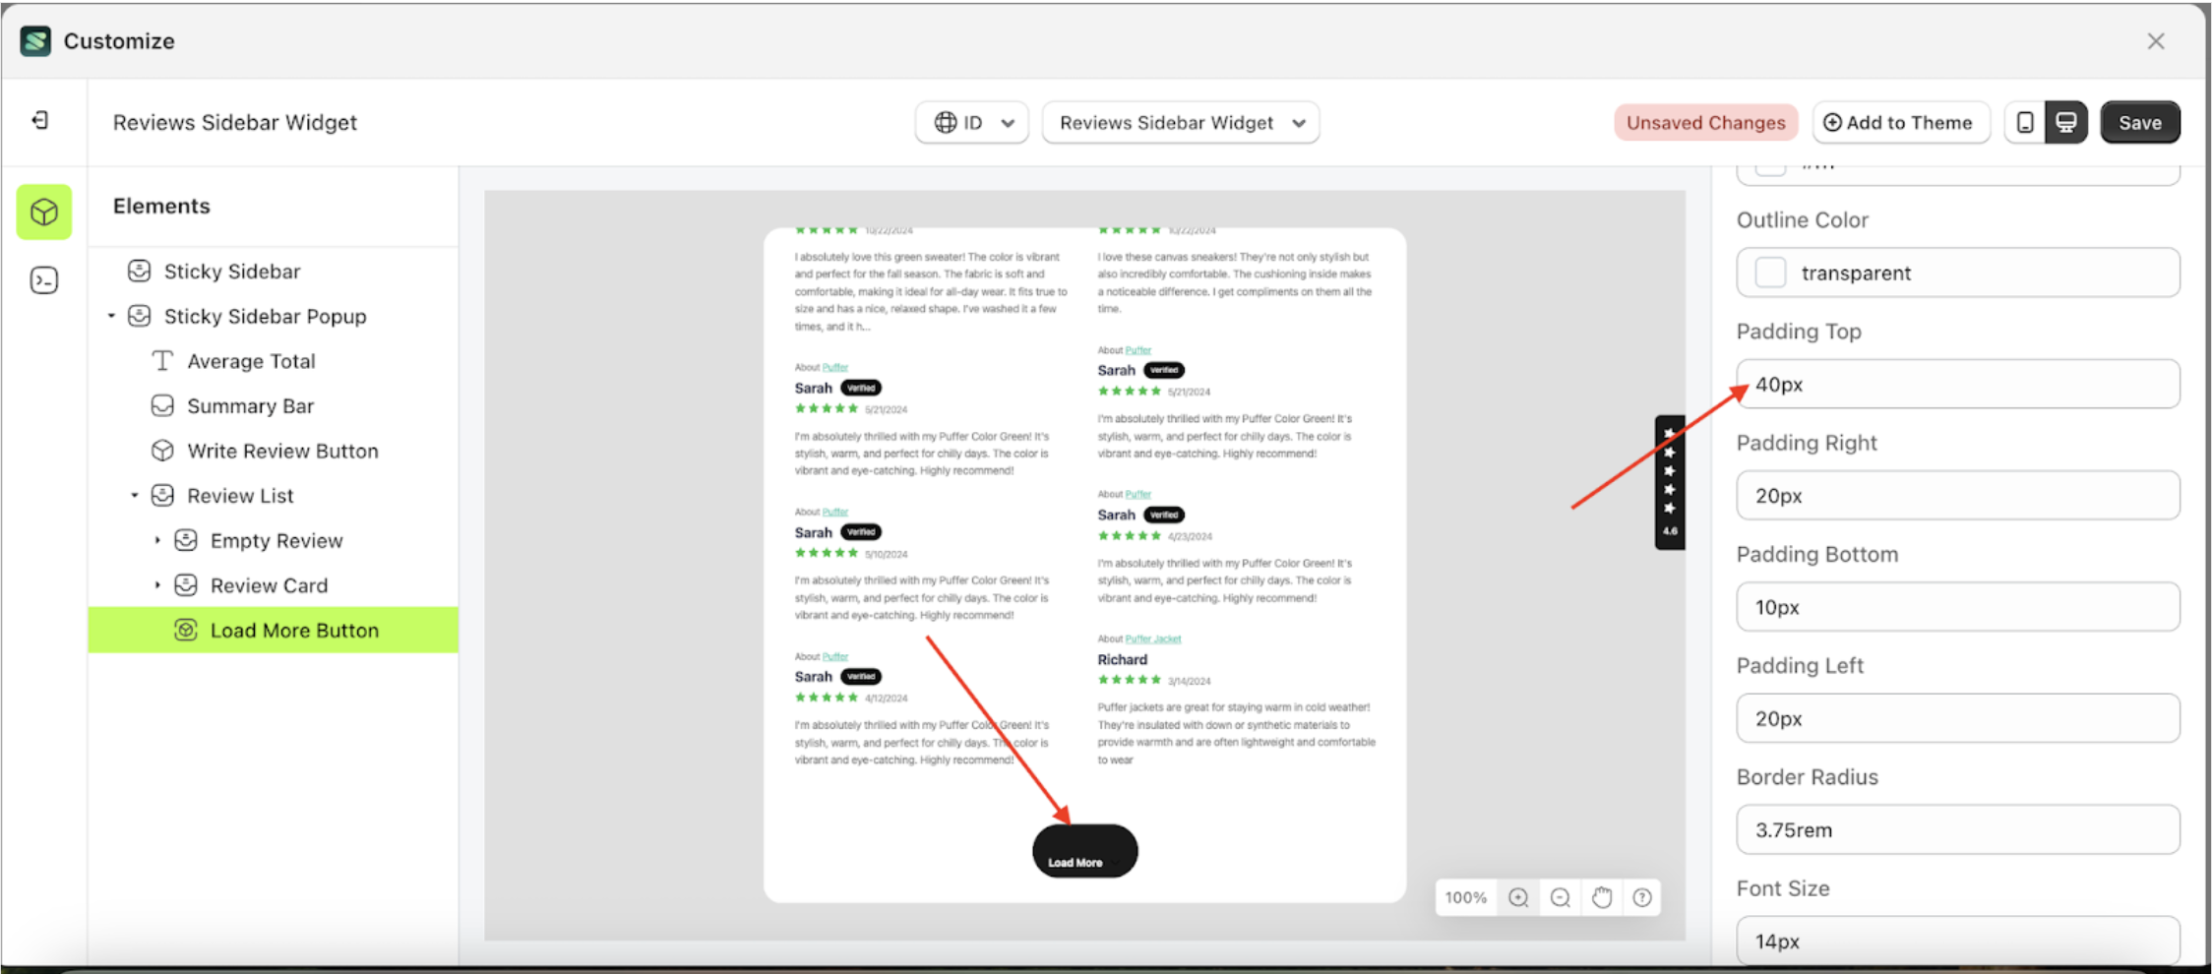
Task: Switch to mobile preview icon
Action: coord(2024,122)
